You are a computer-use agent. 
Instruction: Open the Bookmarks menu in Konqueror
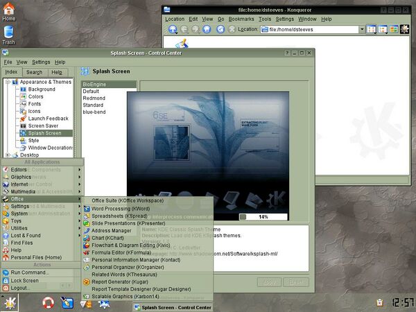point(241,19)
